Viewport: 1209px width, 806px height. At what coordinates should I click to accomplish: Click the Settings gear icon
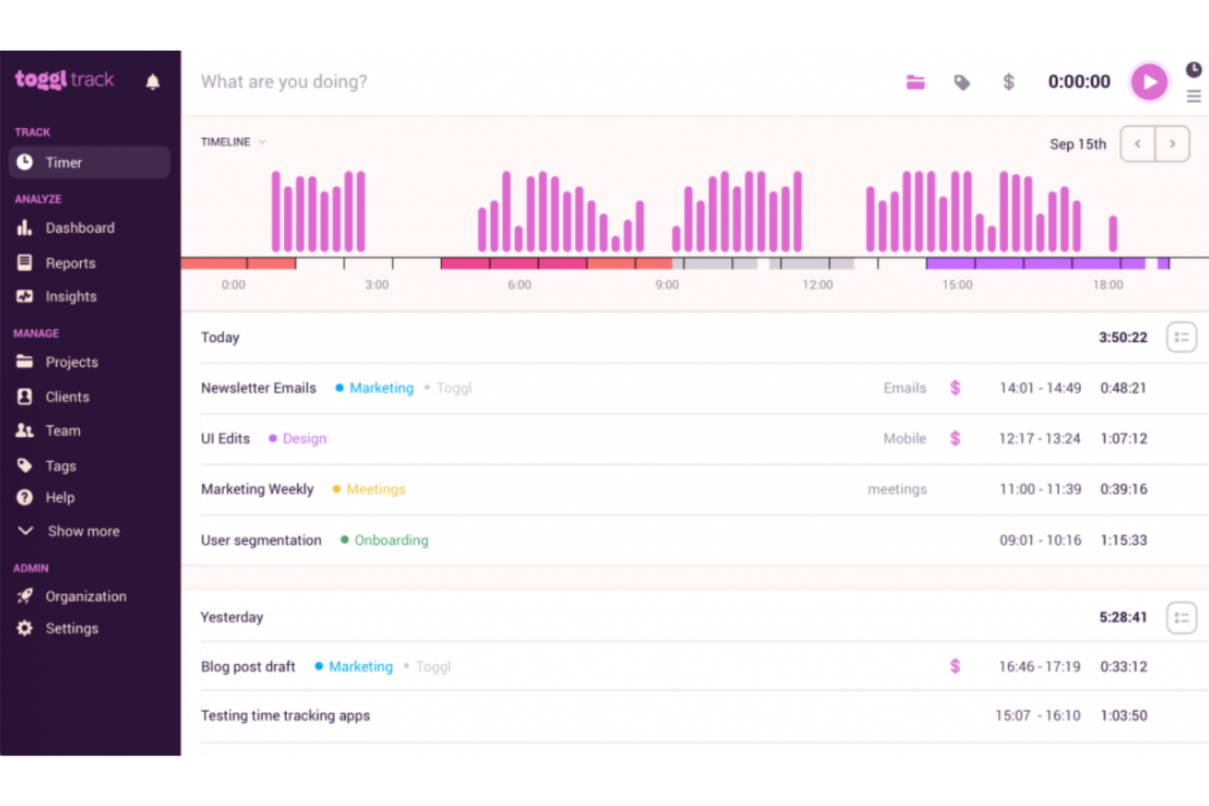(25, 628)
